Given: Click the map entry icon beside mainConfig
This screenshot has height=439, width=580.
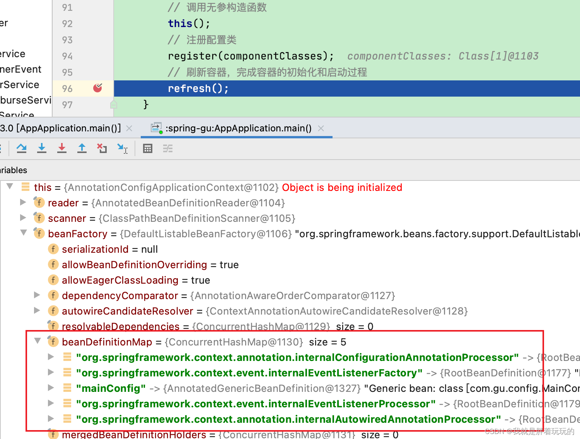Looking at the screenshot, I should [67, 388].
